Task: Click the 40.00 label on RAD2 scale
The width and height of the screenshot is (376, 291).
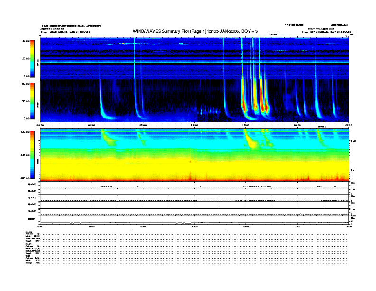Action: [x=26, y=41]
